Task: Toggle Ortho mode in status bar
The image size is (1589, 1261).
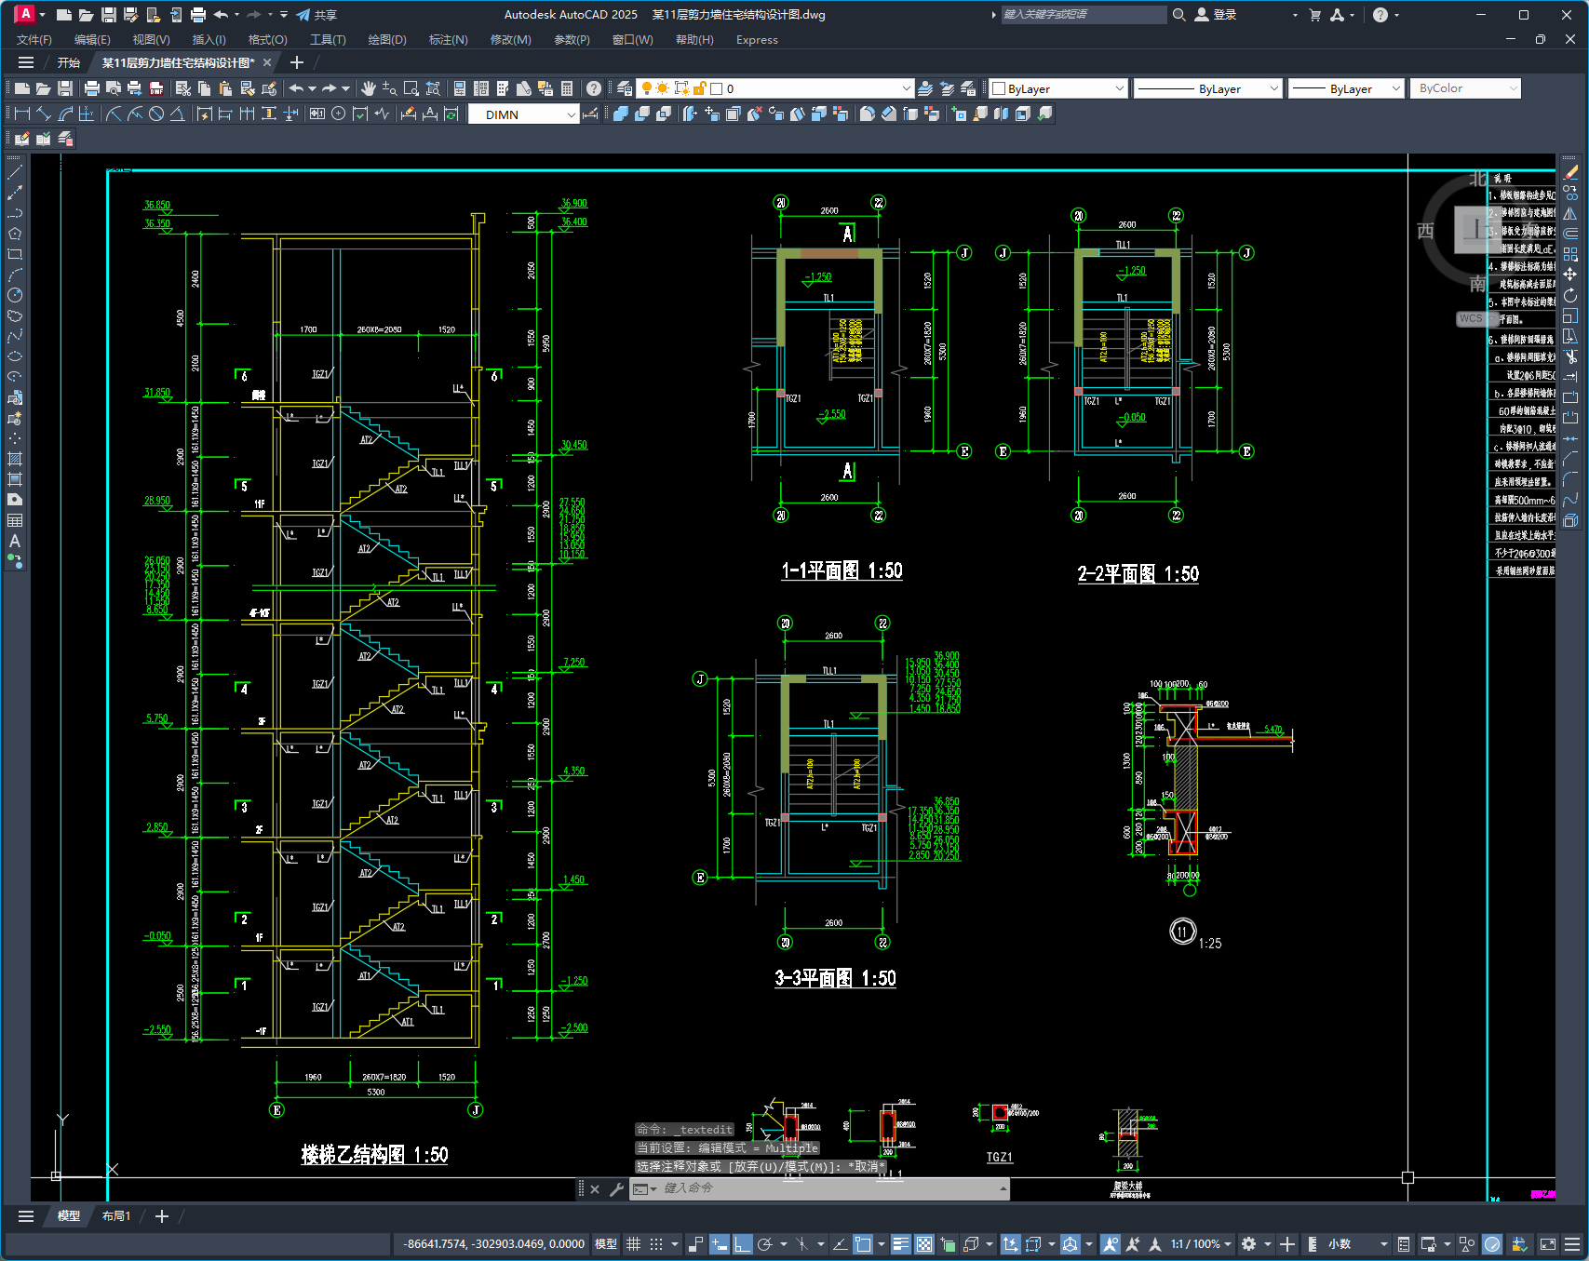Action: coord(742,1244)
